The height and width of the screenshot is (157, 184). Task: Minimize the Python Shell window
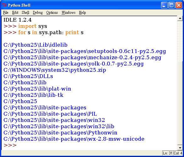[164, 5]
